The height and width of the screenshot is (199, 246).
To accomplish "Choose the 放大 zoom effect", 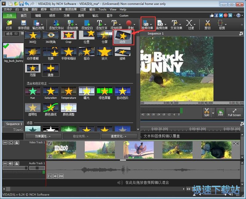I will 105,54.
